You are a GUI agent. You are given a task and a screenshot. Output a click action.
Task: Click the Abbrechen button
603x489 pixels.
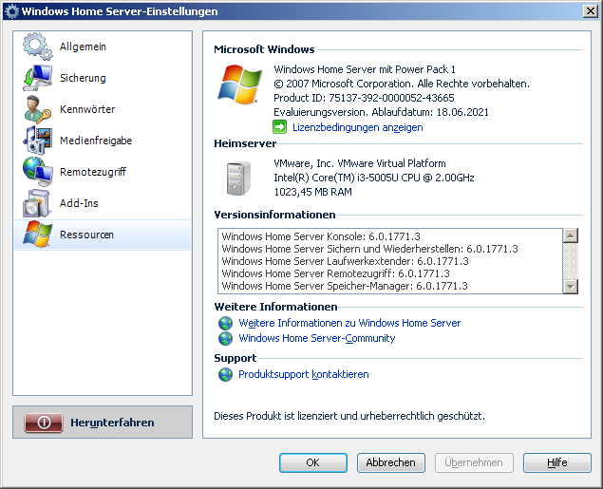(x=390, y=462)
